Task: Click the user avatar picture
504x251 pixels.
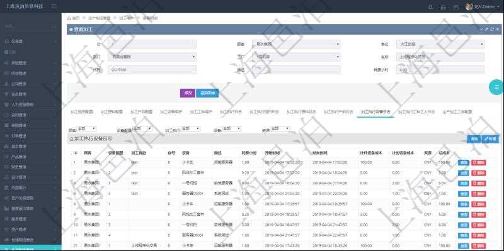Action: [x=469, y=6]
